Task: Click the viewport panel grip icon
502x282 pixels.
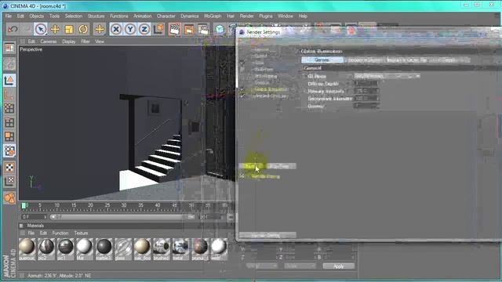Action: click(x=23, y=42)
